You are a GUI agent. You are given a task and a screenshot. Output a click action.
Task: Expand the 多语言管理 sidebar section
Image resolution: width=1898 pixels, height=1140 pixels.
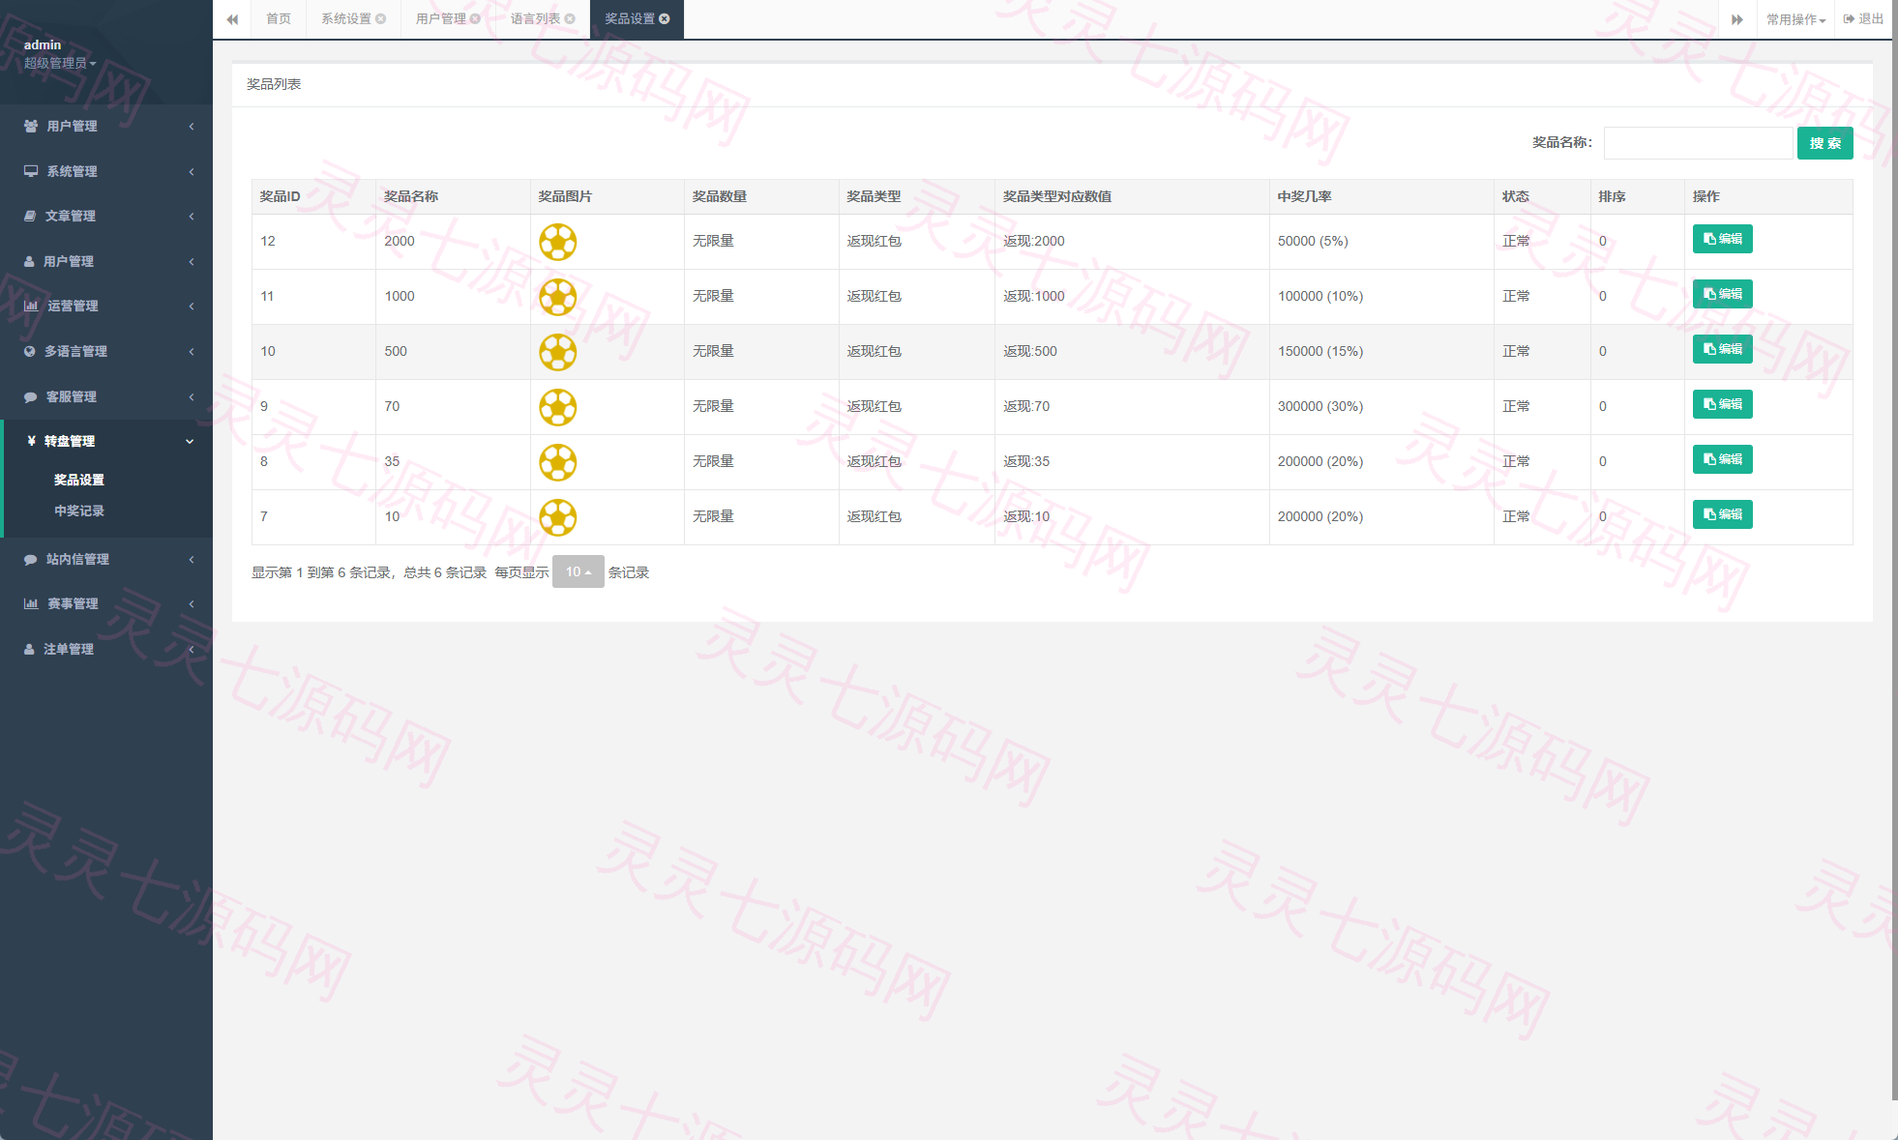coord(106,351)
